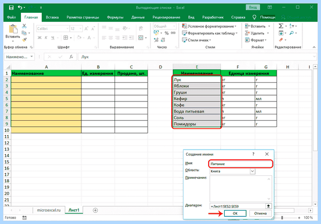321x224 pixels.
Task: Click the dialog help question mark
Action: pyautogui.click(x=253, y=154)
